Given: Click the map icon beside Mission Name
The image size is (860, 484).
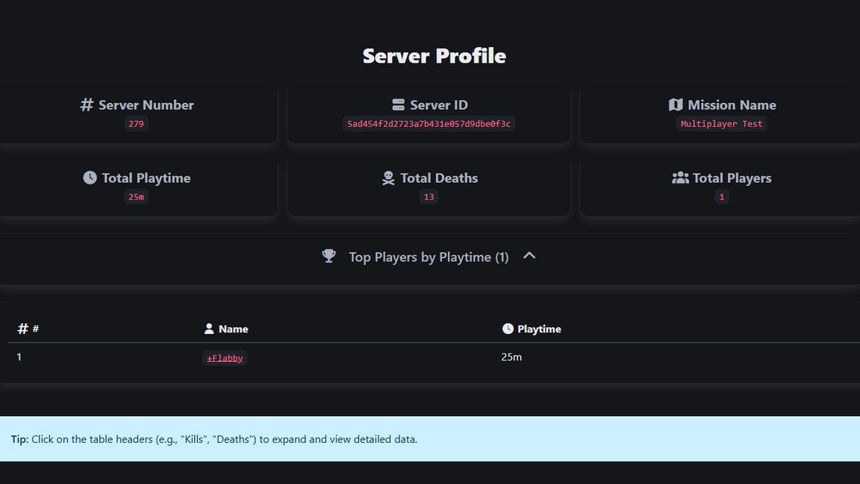Looking at the screenshot, I should (676, 105).
